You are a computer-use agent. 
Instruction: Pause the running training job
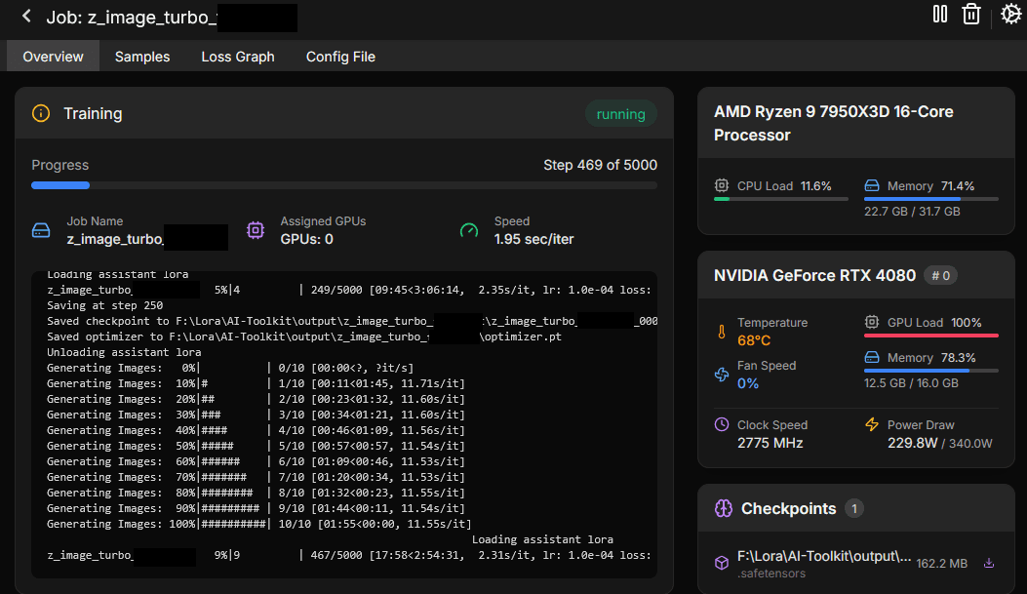coord(940,15)
